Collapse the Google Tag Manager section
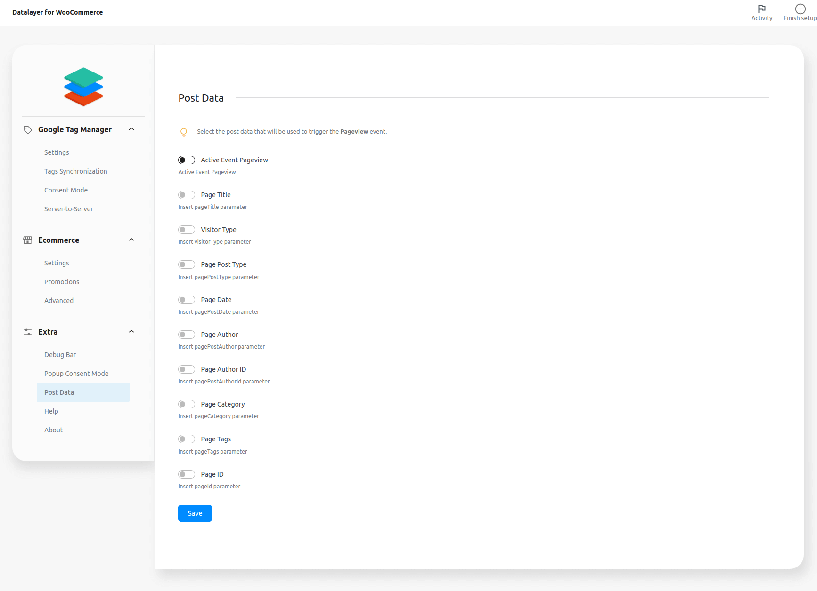The image size is (817, 591). coord(131,129)
